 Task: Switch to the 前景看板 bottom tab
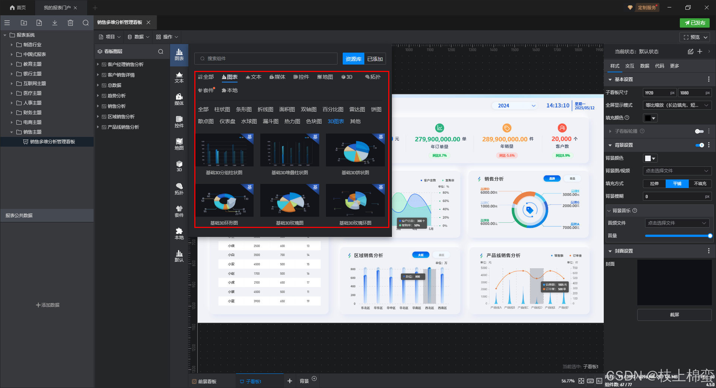[204, 381]
